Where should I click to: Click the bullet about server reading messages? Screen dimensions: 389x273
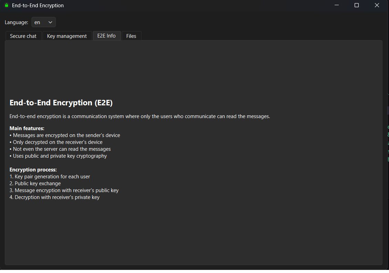pyautogui.click(x=62, y=149)
